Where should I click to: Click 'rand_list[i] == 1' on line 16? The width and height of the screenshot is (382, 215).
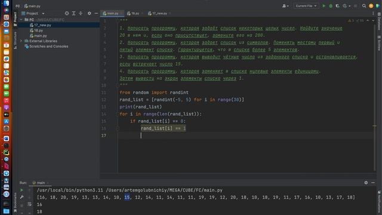click(x=163, y=128)
